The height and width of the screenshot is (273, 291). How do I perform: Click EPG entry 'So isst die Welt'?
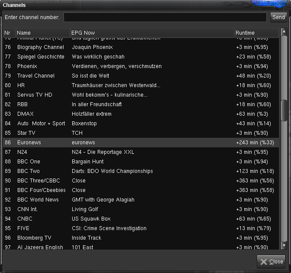(90, 76)
